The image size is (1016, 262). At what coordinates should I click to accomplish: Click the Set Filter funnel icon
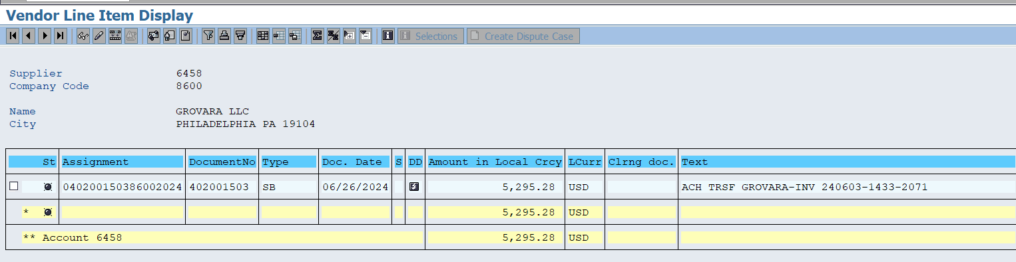pos(208,36)
